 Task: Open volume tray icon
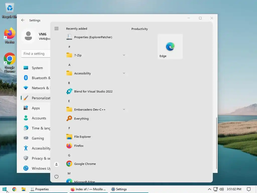tap(221, 189)
